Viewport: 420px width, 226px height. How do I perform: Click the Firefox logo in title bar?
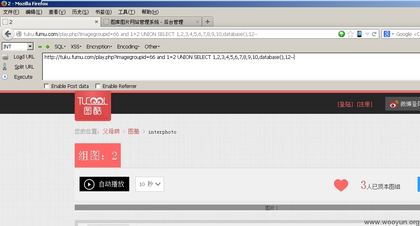[x=4, y=4]
